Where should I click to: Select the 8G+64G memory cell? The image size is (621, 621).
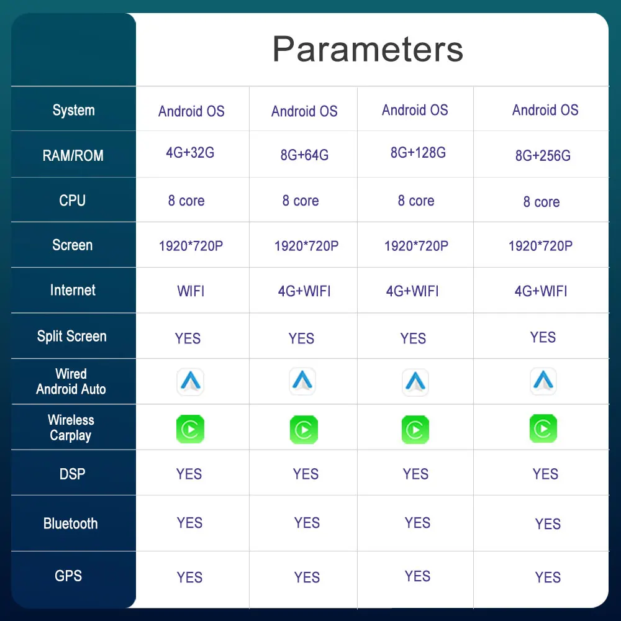(304, 155)
